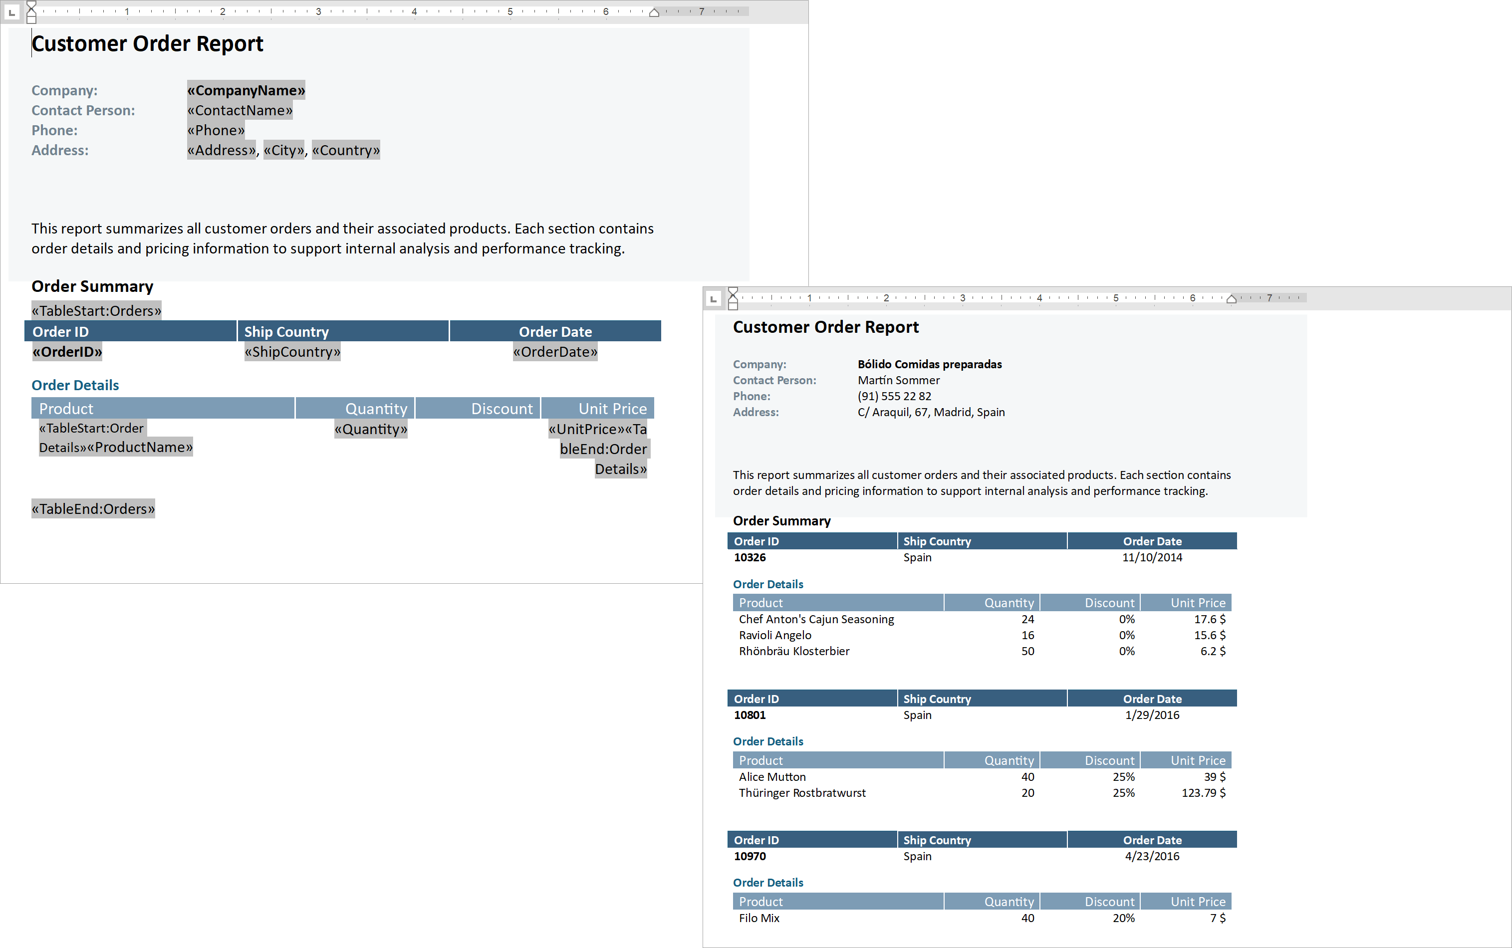Image resolution: width=1512 pixels, height=948 pixels.
Task: Click the Order ID header cell in the template table
Action: pos(61,331)
